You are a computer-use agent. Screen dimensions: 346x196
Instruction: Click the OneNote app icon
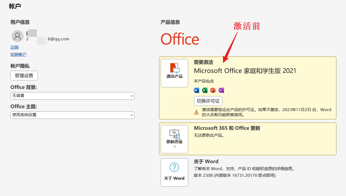point(221,90)
